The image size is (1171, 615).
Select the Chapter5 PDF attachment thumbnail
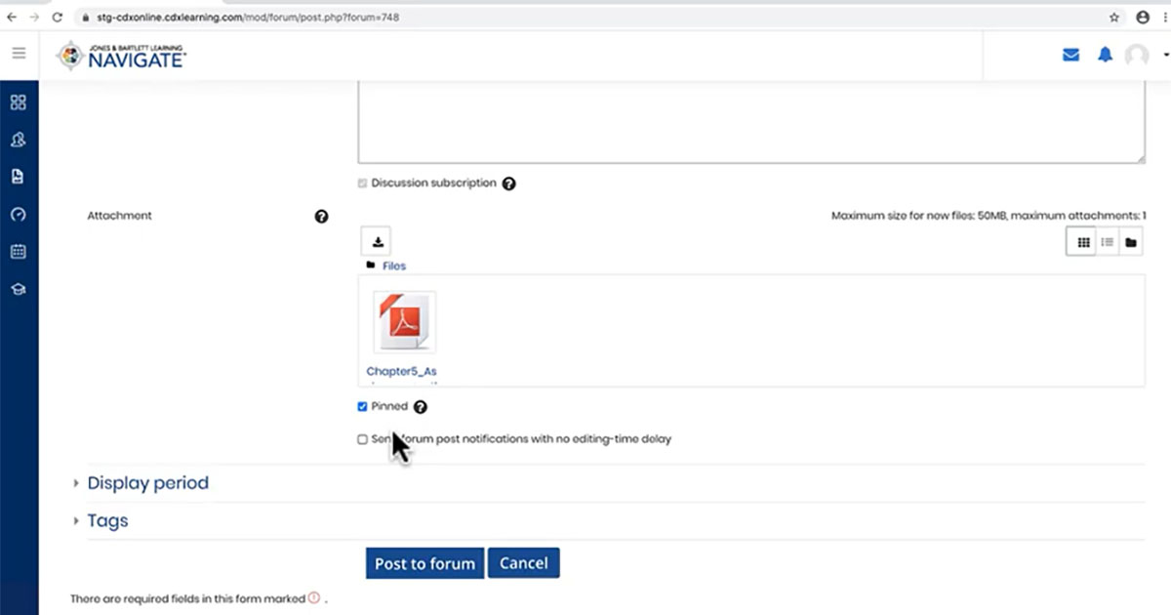point(404,322)
